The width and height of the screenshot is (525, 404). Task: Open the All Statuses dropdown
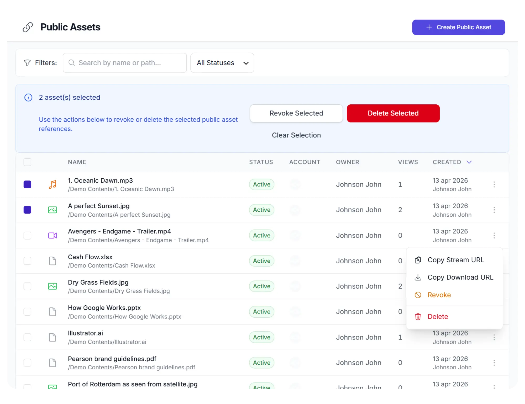(x=222, y=63)
